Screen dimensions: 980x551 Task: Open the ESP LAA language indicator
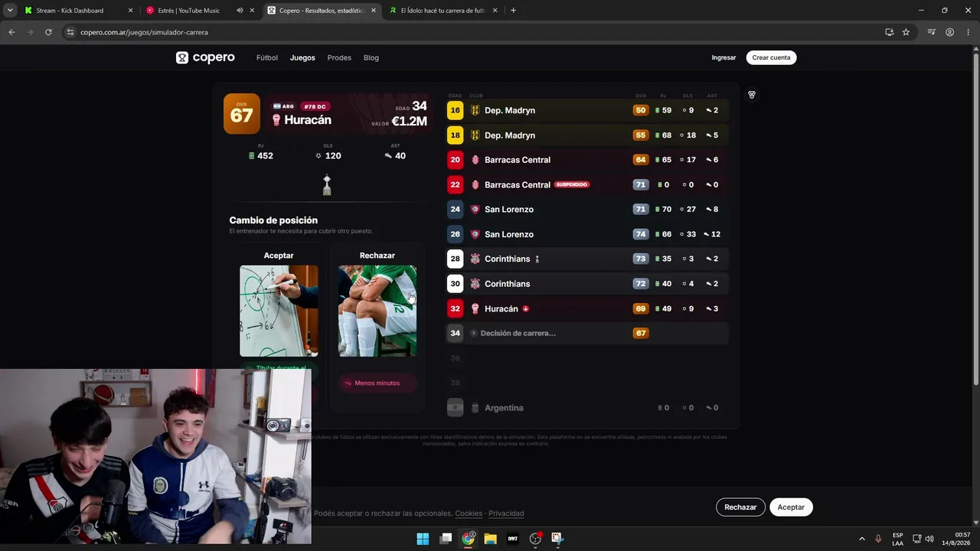point(897,539)
